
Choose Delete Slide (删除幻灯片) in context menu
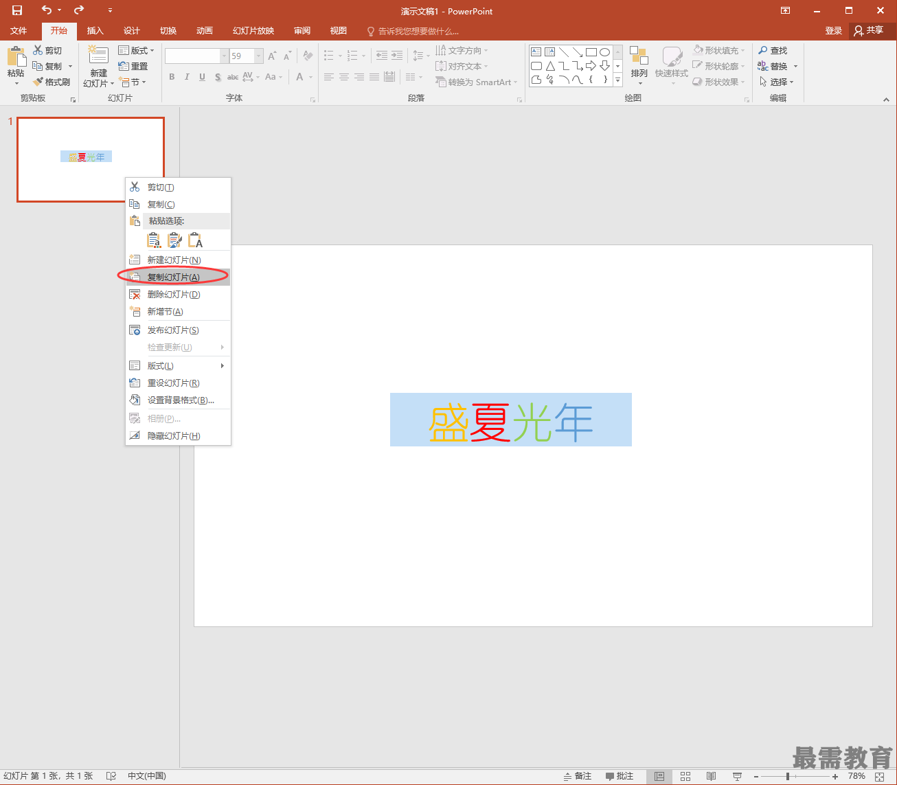click(x=178, y=294)
